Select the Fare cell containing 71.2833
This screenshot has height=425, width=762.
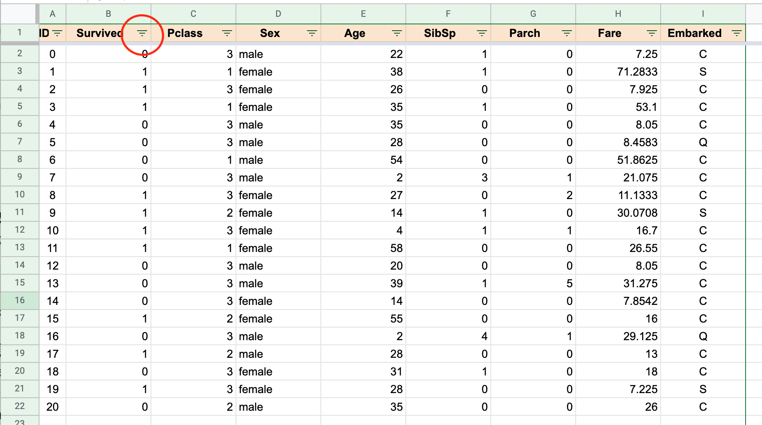click(x=618, y=72)
